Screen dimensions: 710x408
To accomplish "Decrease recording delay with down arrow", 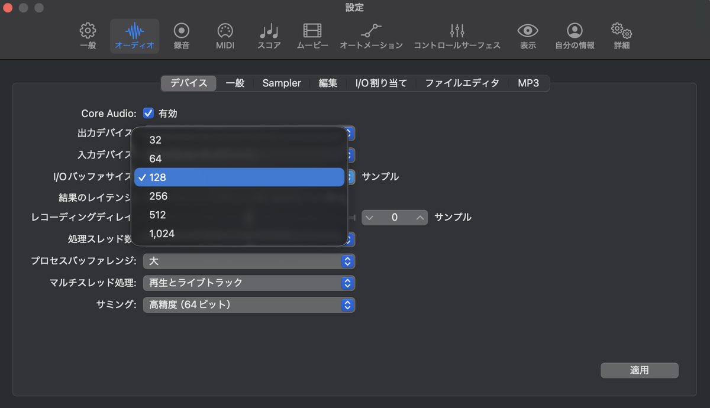I will pos(369,218).
